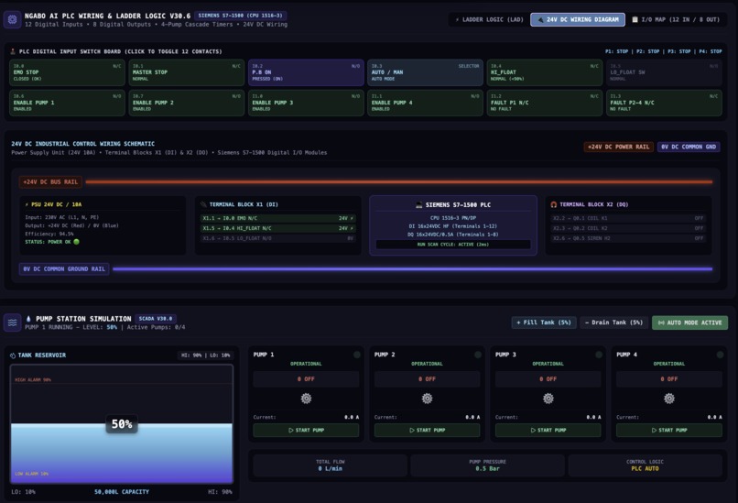738x503 pixels.
Task: Click the X2.2 – Q0.1 COIL K1 row
Action: (x=628, y=218)
